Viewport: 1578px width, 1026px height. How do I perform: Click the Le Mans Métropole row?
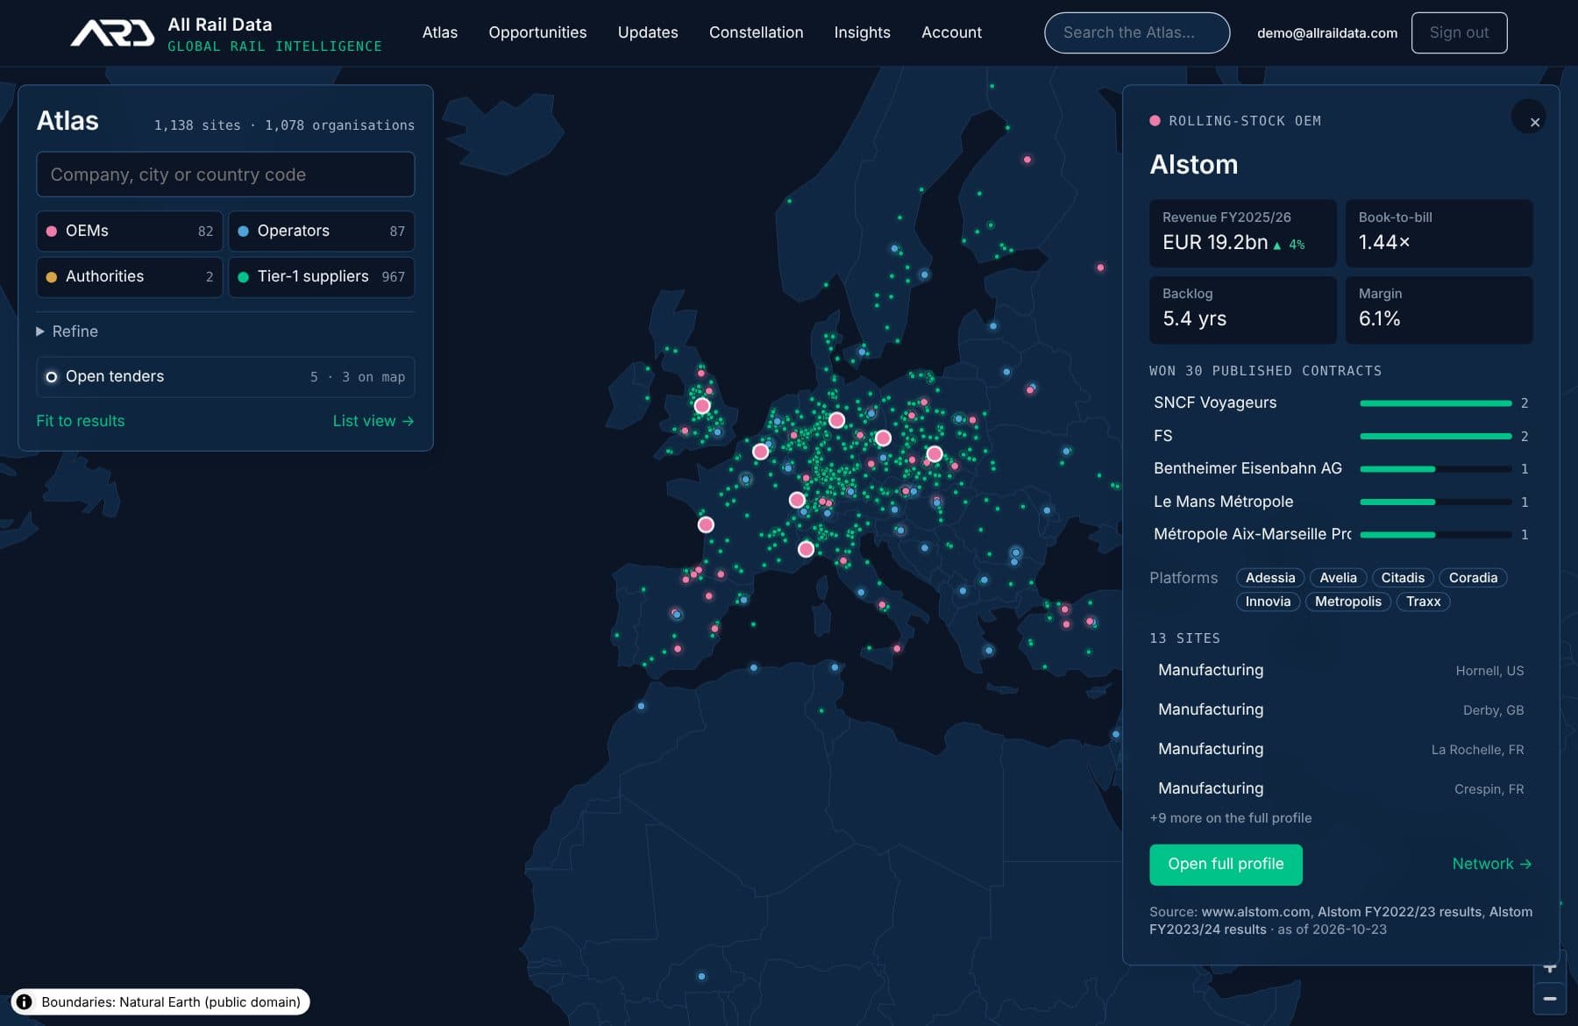1340,502
